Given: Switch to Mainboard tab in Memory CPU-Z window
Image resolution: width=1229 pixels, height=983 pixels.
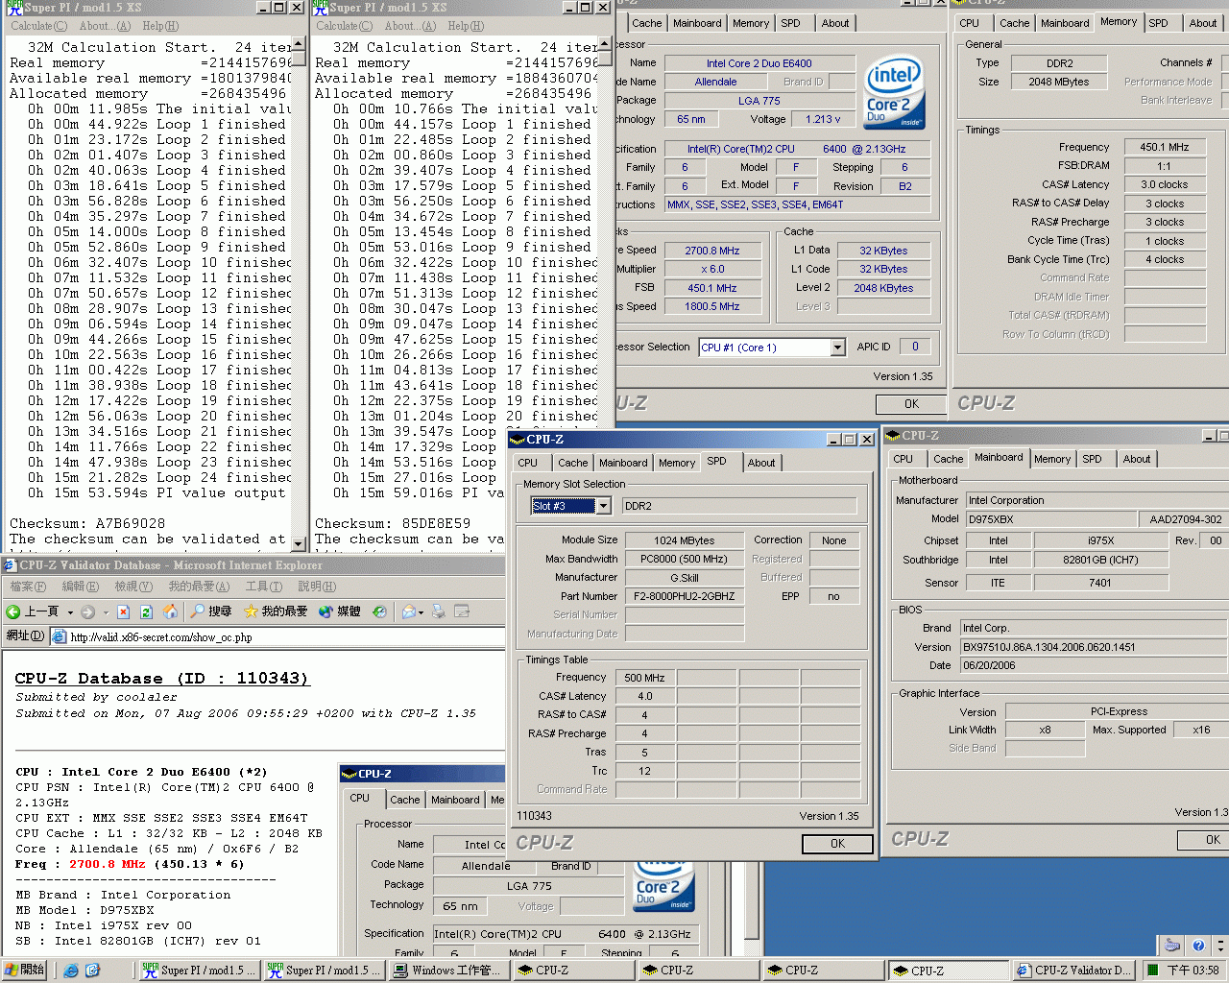Looking at the screenshot, I should (x=1065, y=23).
